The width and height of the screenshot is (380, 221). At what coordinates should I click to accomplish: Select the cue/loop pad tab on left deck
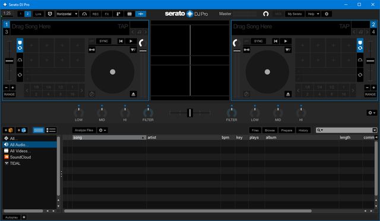(20, 45)
